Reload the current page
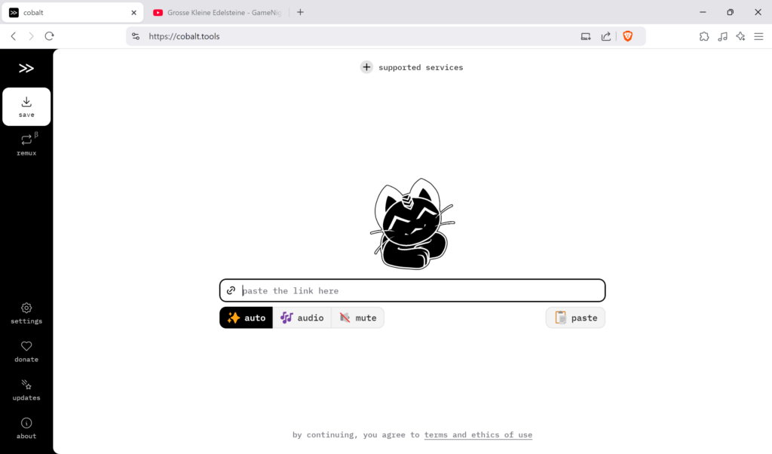This screenshot has height=454, width=772. click(x=50, y=36)
